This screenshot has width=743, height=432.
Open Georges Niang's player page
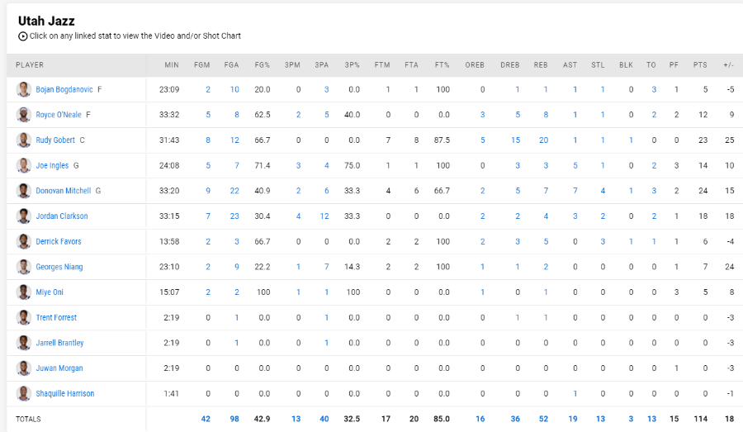[x=59, y=267]
